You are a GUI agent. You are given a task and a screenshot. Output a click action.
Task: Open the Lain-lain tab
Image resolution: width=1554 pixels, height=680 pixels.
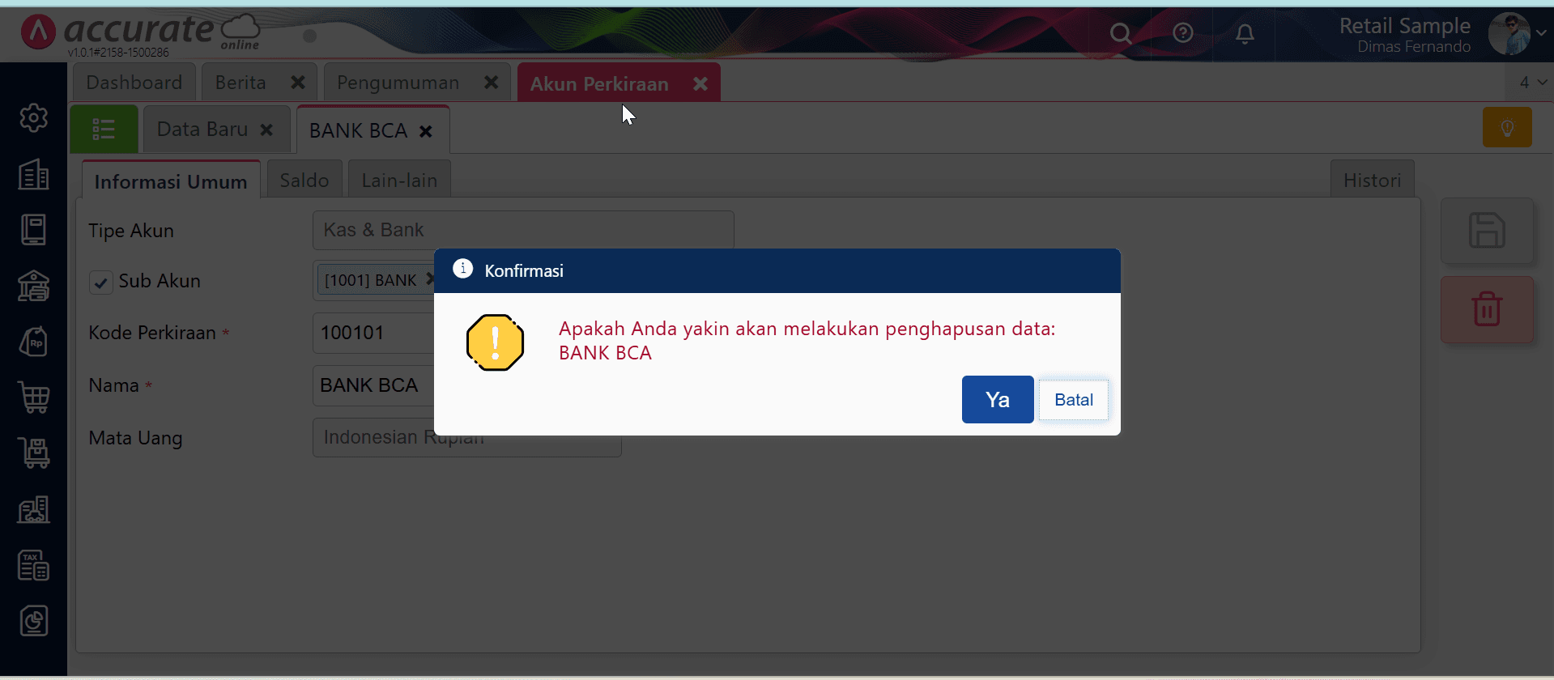pos(399,180)
